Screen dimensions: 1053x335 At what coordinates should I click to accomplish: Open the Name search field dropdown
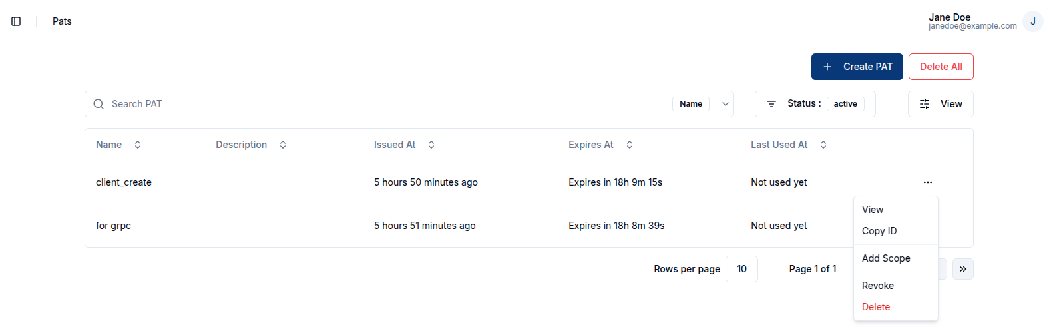tap(702, 104)
